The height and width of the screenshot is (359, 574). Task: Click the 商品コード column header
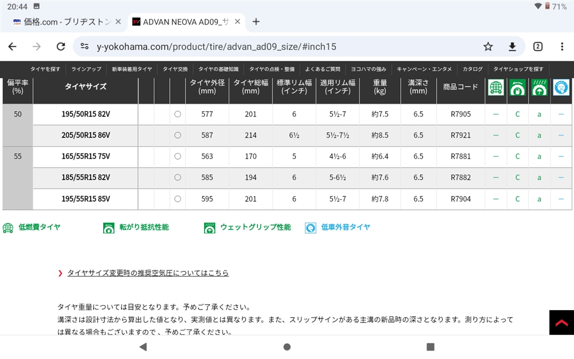[x=461, y=87]
